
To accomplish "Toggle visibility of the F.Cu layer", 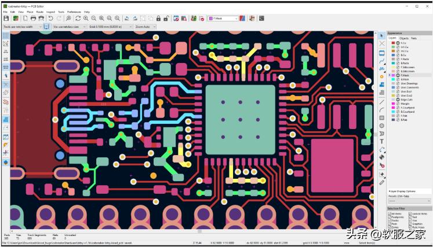I will click(x=398, y=43).
